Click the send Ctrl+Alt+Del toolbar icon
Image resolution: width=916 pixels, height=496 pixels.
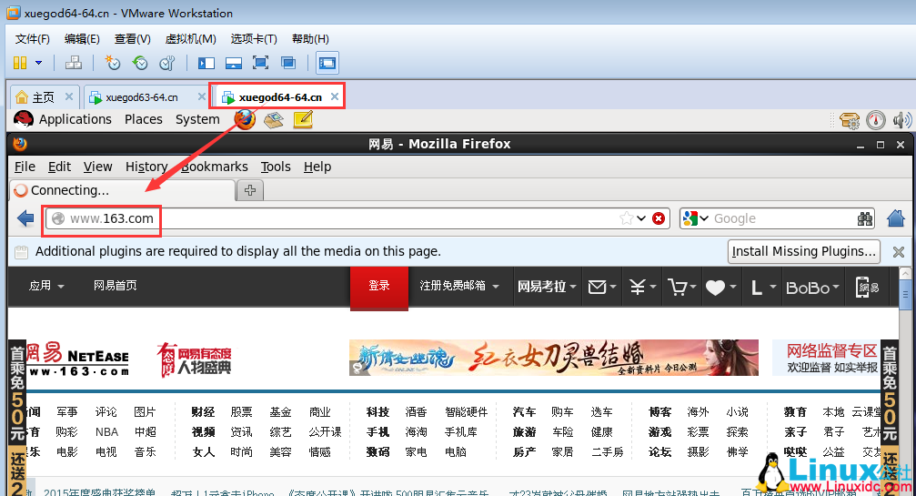(74, 63)
